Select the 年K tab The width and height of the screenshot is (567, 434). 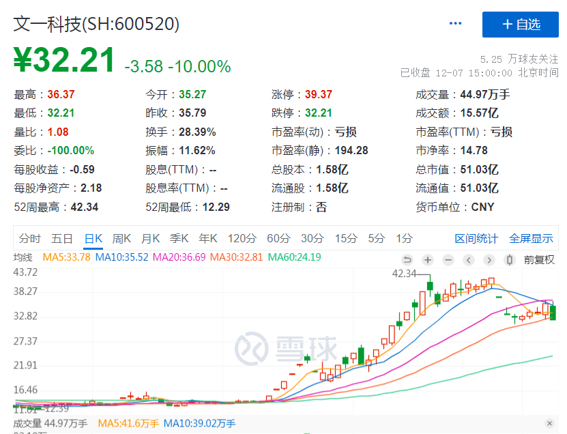(x=208, y=238)
